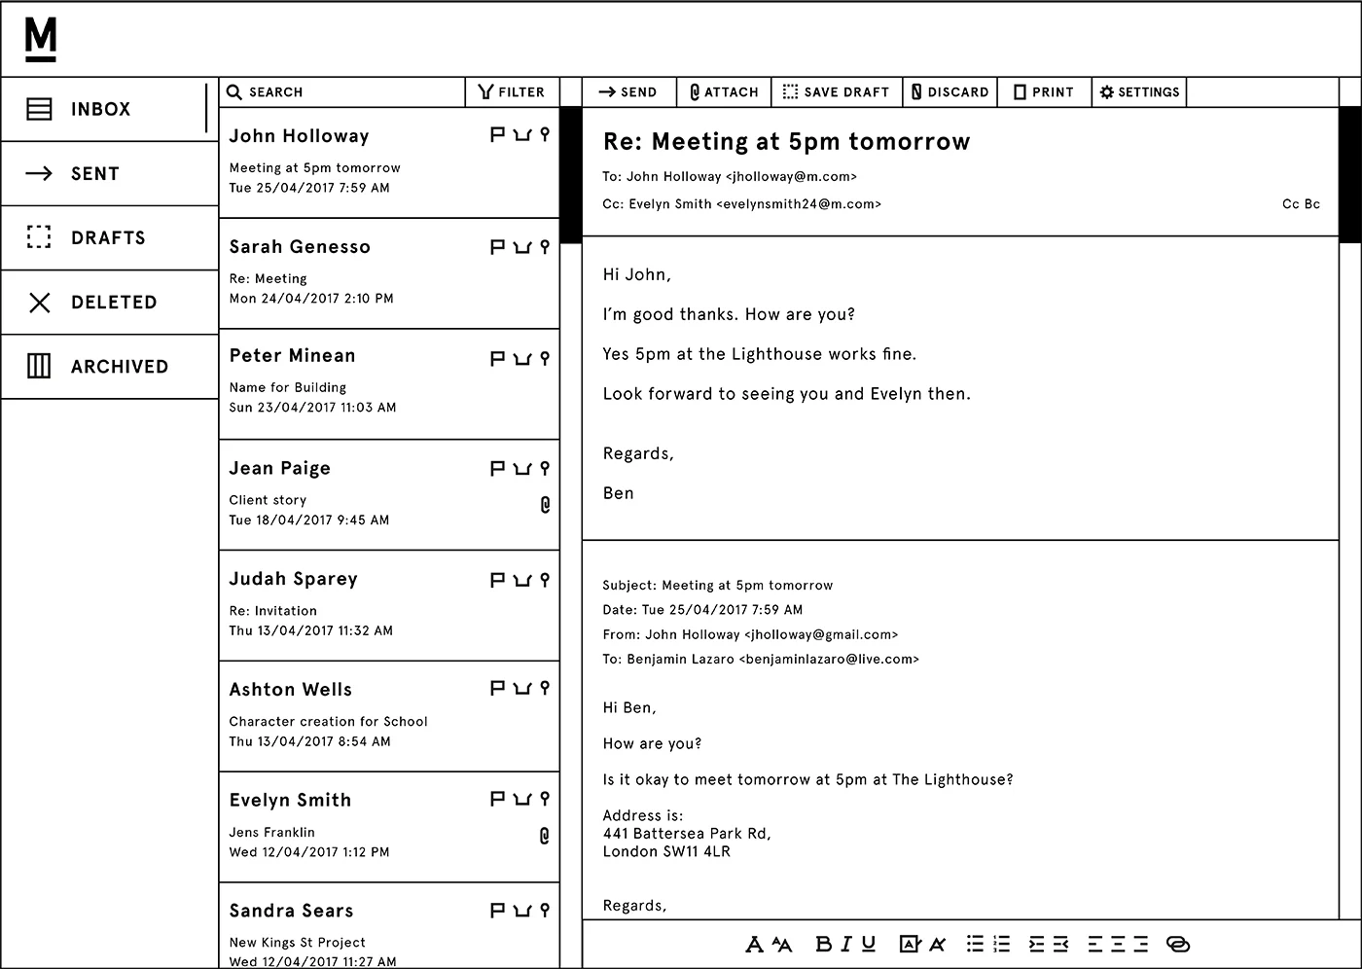Viewport: 1362px width, 969px height.
Task: Go to the Drafts folder
Action: [109, 238]
